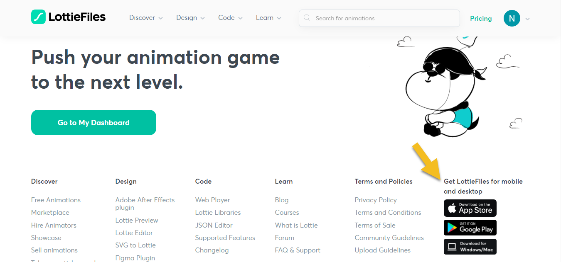Screen dimensions: 561x262
Task: Open Terms of Sale link
Action: point(375,225)
